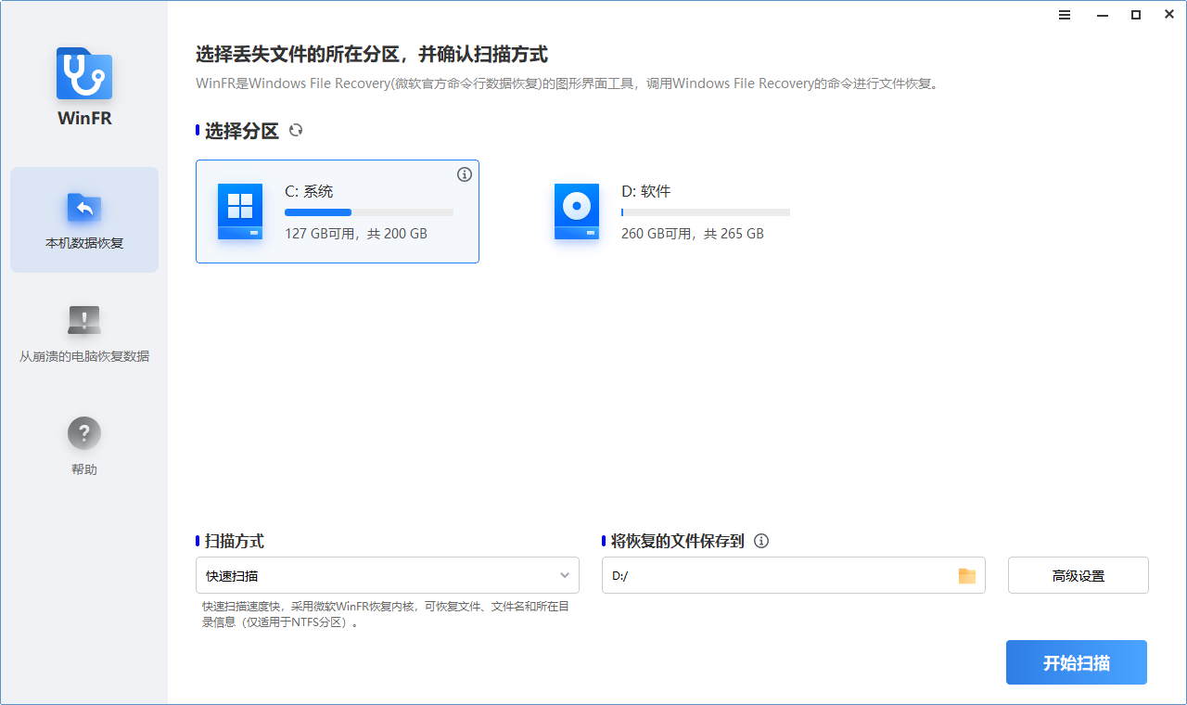Click the D drive disc icon

[x=576, y=211]
